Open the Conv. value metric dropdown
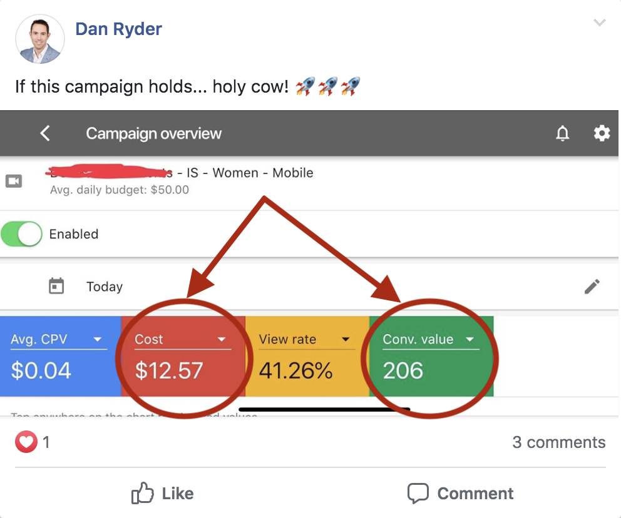 click(x=470, y=339)
